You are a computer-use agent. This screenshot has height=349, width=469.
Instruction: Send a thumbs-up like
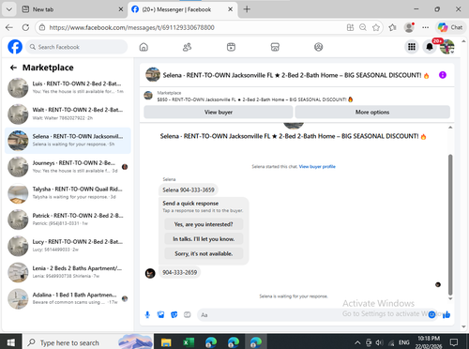click(446, 314)
